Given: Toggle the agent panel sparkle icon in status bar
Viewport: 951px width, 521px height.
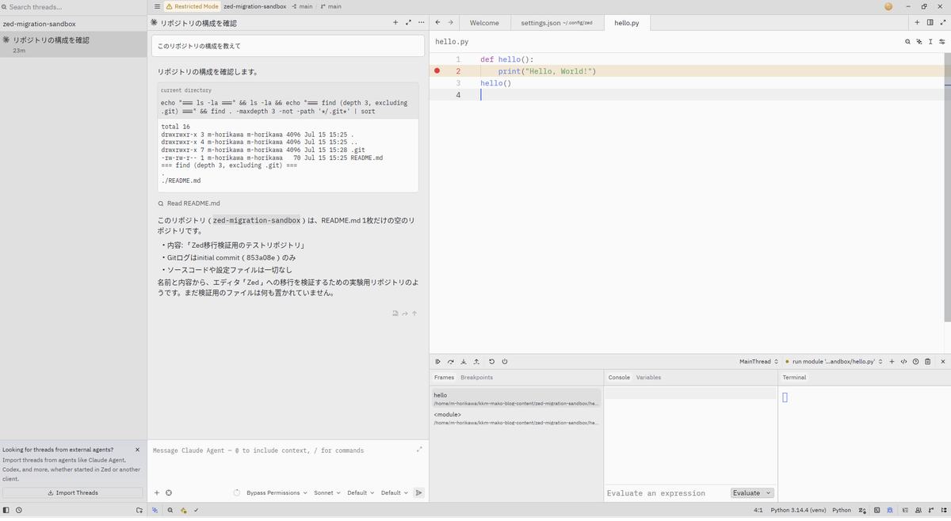Looking at the screenshot, I should [x=155, y=510].
